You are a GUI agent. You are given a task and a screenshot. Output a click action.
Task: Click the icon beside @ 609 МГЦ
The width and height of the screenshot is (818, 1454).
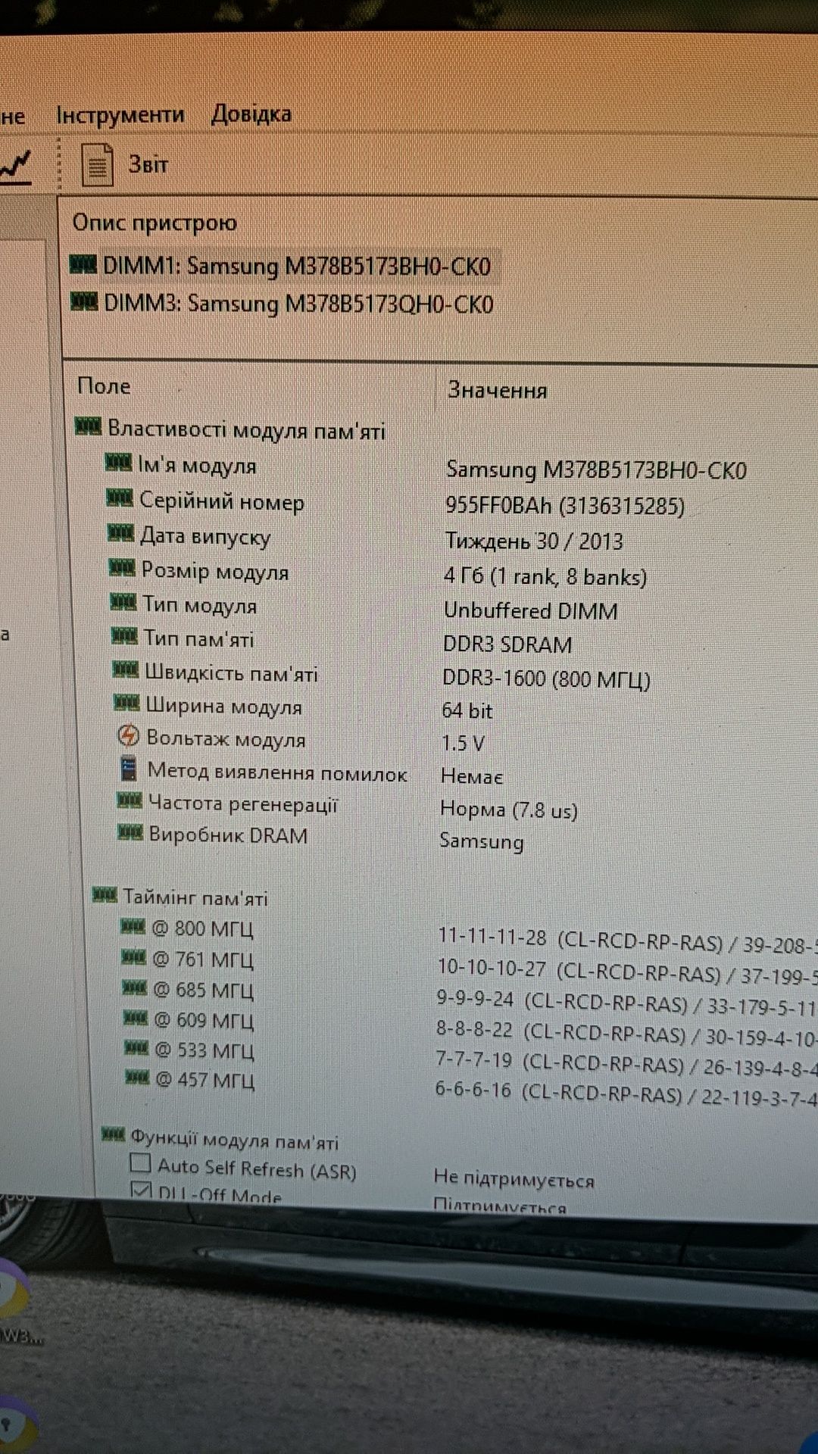click(136, 1018)
